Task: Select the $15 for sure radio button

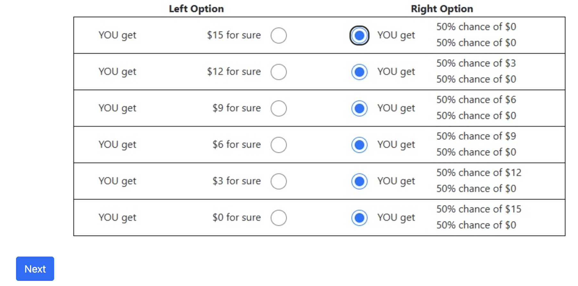Action: [x=278, y=35]
